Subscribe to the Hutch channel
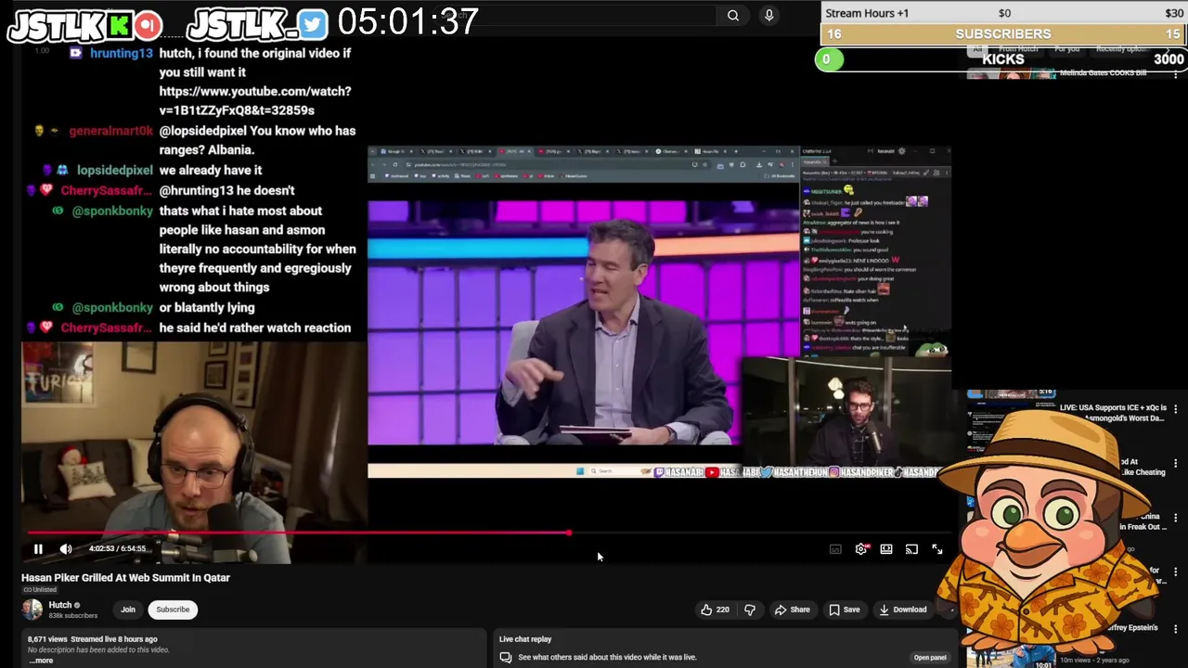Viewport: 1188px width, 668px height. 173,610
